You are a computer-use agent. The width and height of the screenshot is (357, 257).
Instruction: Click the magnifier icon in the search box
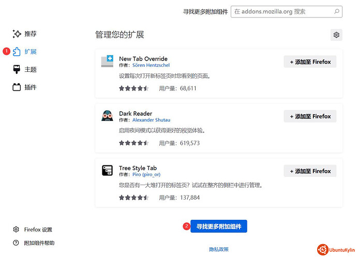336,11
